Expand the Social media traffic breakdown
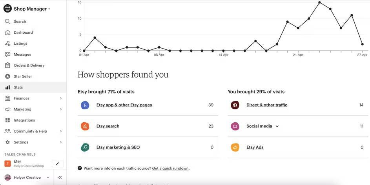 tap(277, 126)
